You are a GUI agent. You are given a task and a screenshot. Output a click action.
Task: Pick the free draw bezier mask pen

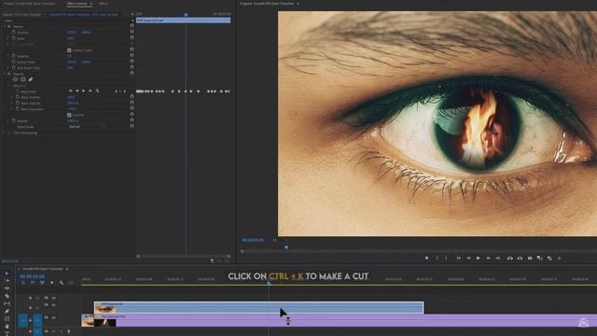[x=31, y=79]
